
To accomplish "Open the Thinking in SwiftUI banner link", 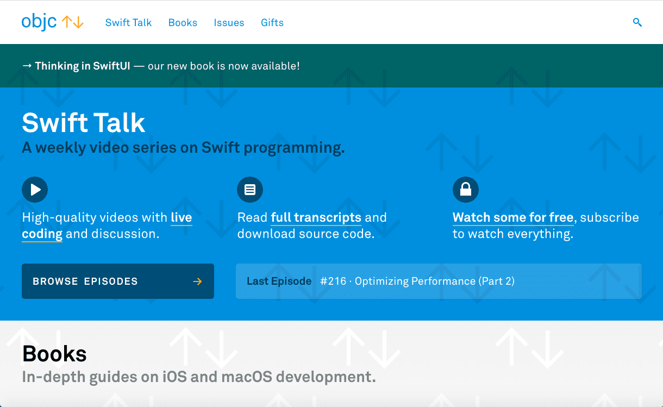I will pos(83,66).
